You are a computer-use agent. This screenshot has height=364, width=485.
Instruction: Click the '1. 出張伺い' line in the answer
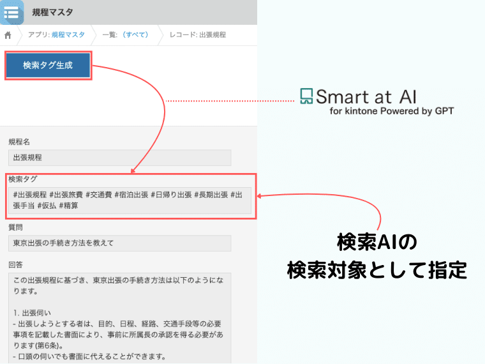(x=32, y=313)
